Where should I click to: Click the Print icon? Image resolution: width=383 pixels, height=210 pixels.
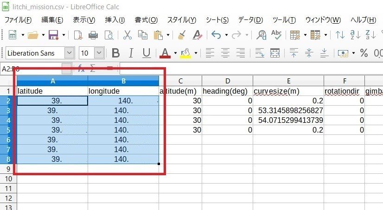(x=93, y=35)
